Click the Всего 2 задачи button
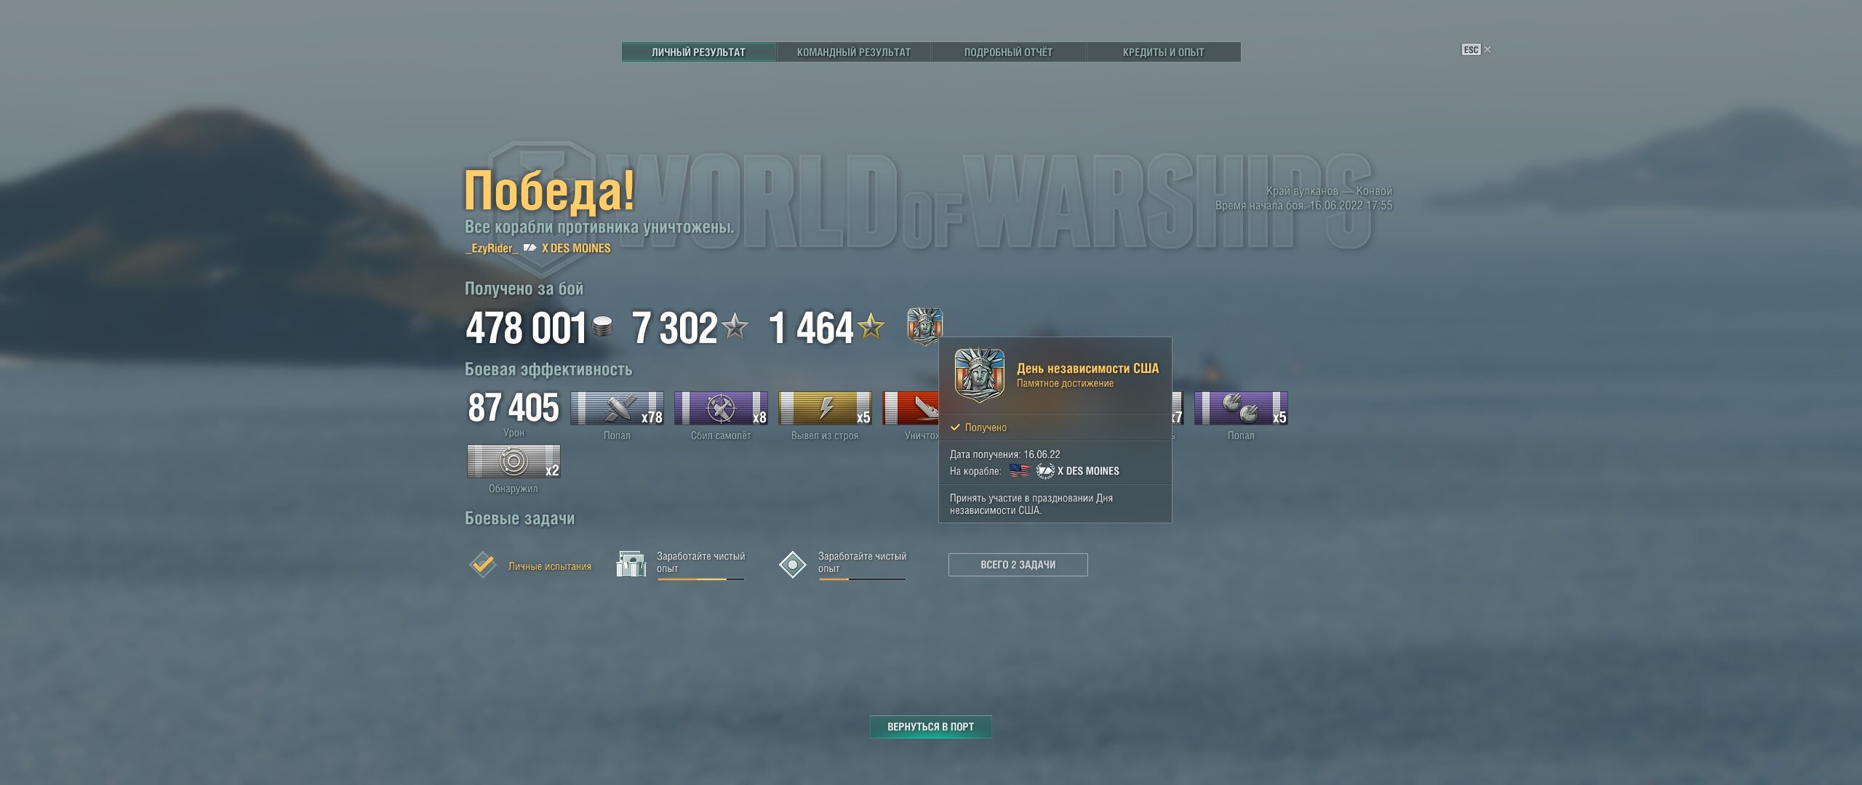The width and height of the screenshot is (1862, 785). 1018,565
